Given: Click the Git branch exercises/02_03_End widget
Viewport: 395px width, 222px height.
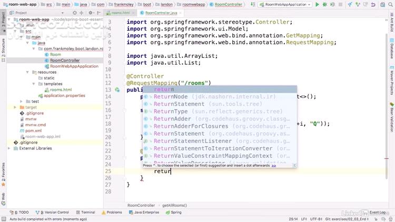Looking at the screenshot, I should coord(347,219).
